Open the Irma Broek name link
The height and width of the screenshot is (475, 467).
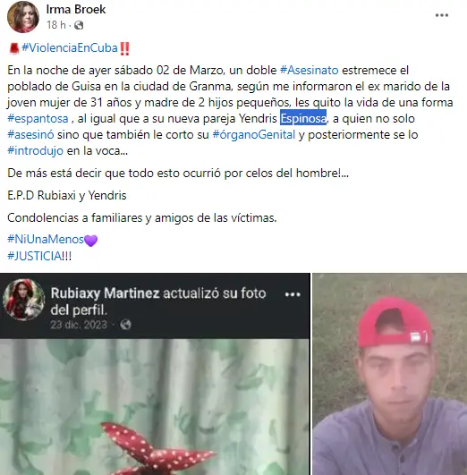[x=76, y=9]
